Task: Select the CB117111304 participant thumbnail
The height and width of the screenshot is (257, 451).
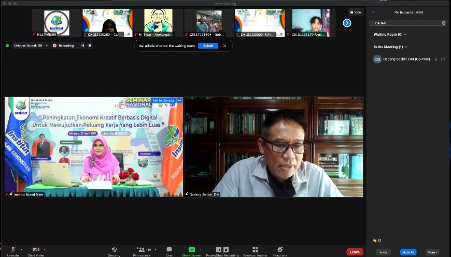Action: click(209, 23)
